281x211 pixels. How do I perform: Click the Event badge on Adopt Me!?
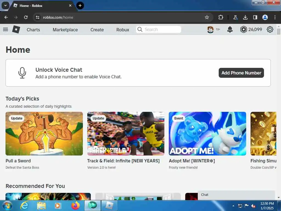click(x=178, y=118)
